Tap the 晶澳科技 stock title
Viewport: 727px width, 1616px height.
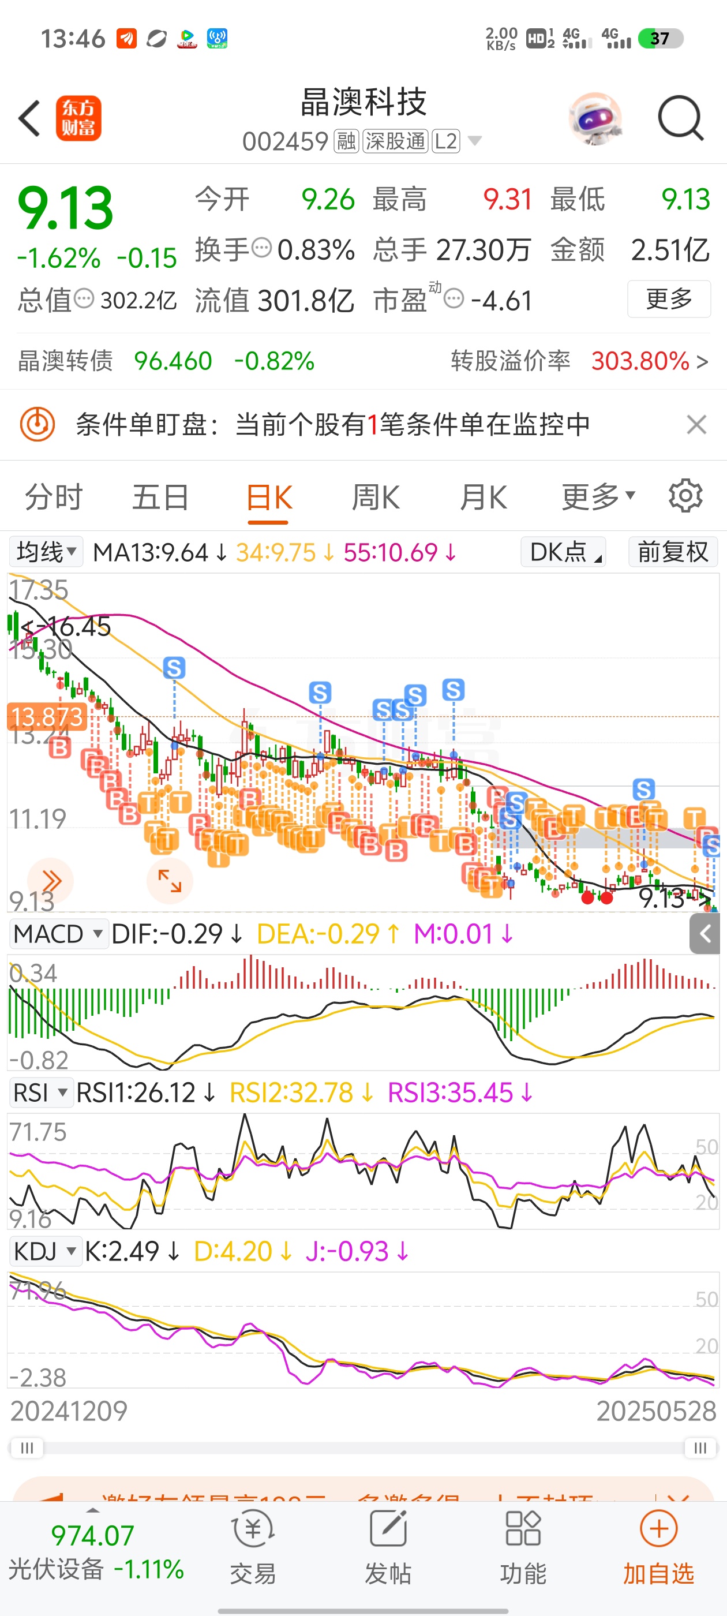point(364,102)
